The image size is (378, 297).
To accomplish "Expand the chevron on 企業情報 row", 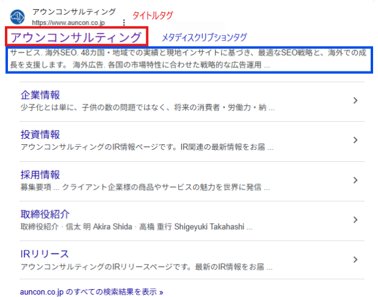I will [x=355, y=100].
